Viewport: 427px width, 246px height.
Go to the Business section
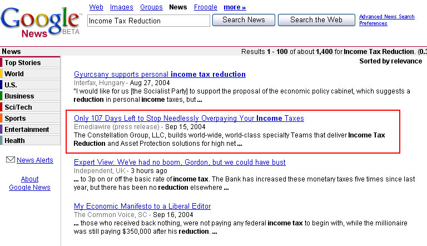30,96
